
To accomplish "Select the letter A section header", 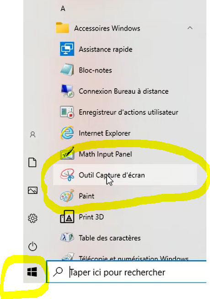I will coord(63,8).
